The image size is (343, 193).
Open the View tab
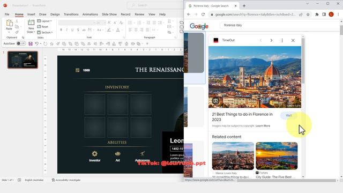(x=152, y=14)
